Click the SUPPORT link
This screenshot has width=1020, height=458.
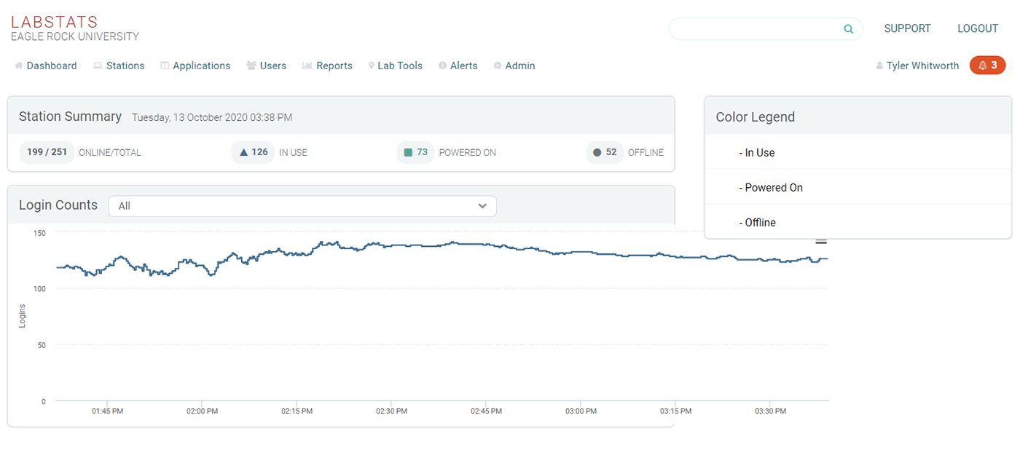[907, 29]
